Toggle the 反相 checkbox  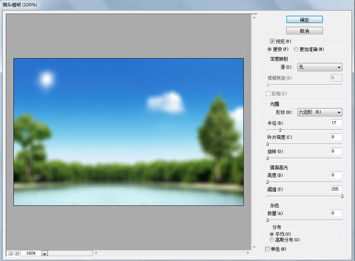[268, 93]
